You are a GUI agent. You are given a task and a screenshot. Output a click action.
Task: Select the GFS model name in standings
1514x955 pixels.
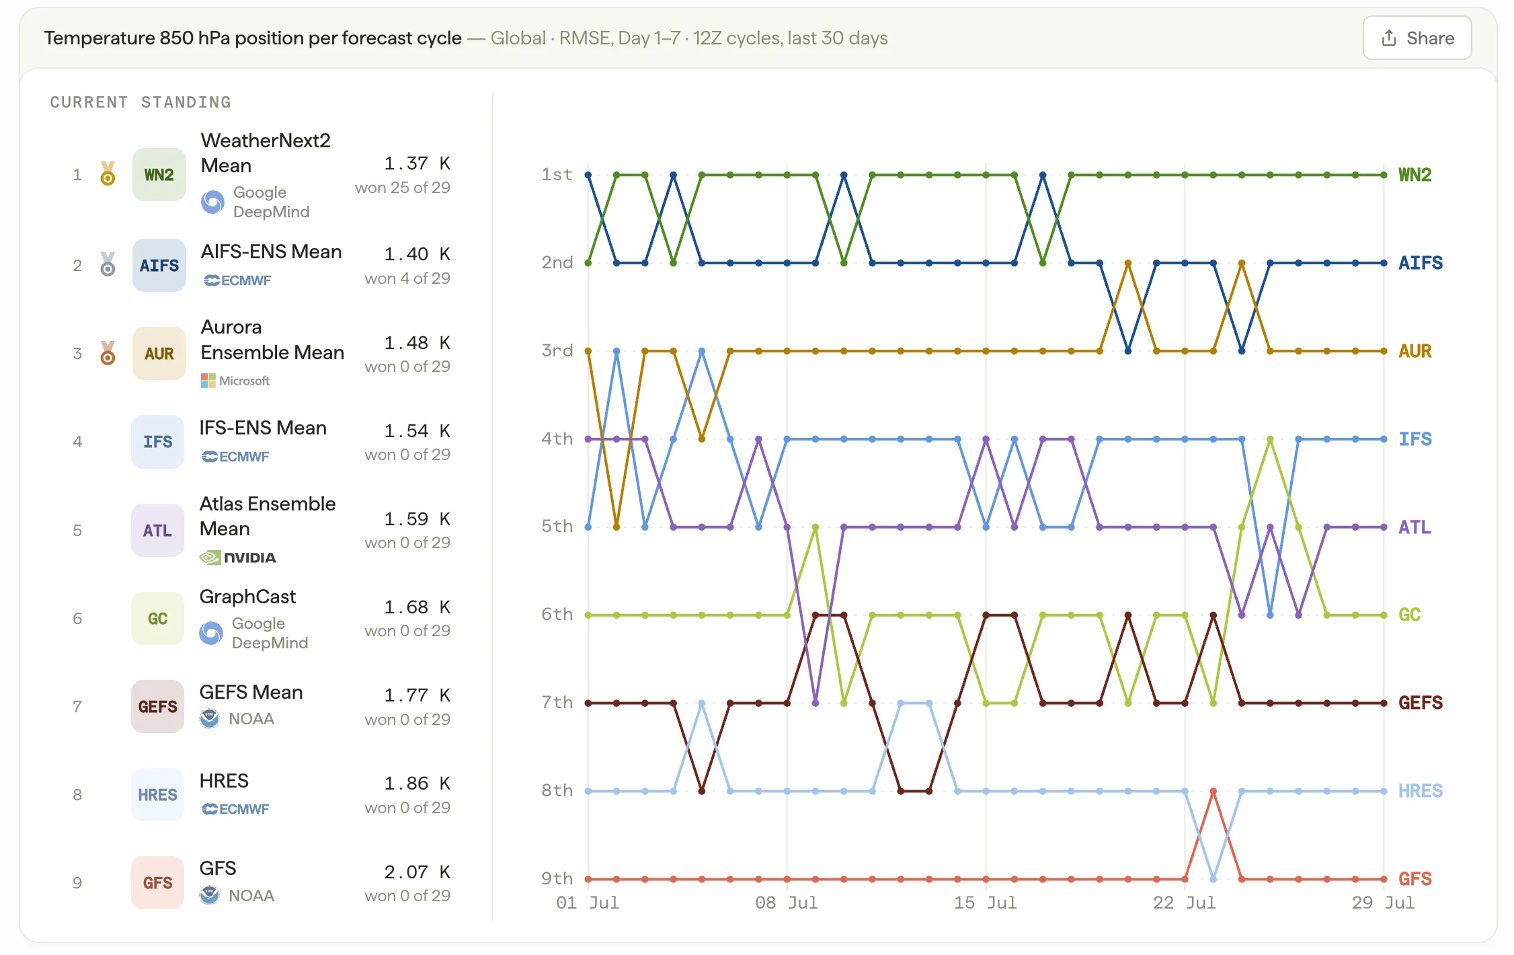coord(218,868)
